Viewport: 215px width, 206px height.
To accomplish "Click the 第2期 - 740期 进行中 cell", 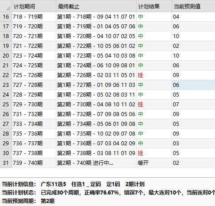I will tap(96, 163).
